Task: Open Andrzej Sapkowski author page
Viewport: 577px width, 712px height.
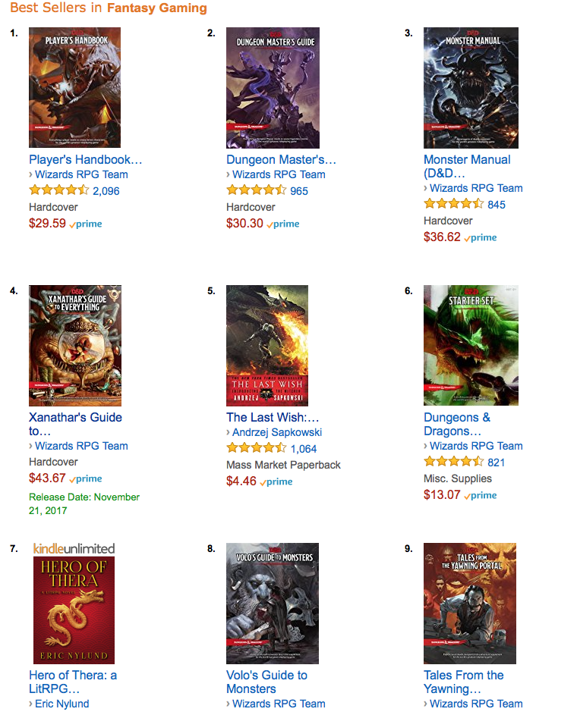Action: tap(277, 432)
